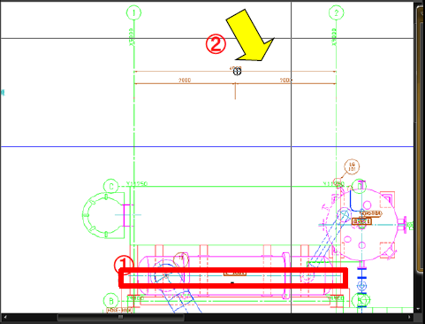Select grid bubble 2 at top

tap(336, 12)
